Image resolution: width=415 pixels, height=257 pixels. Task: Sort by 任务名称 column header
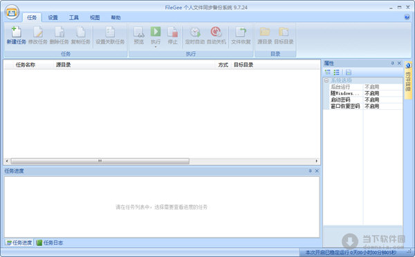(x=26, y=65)
